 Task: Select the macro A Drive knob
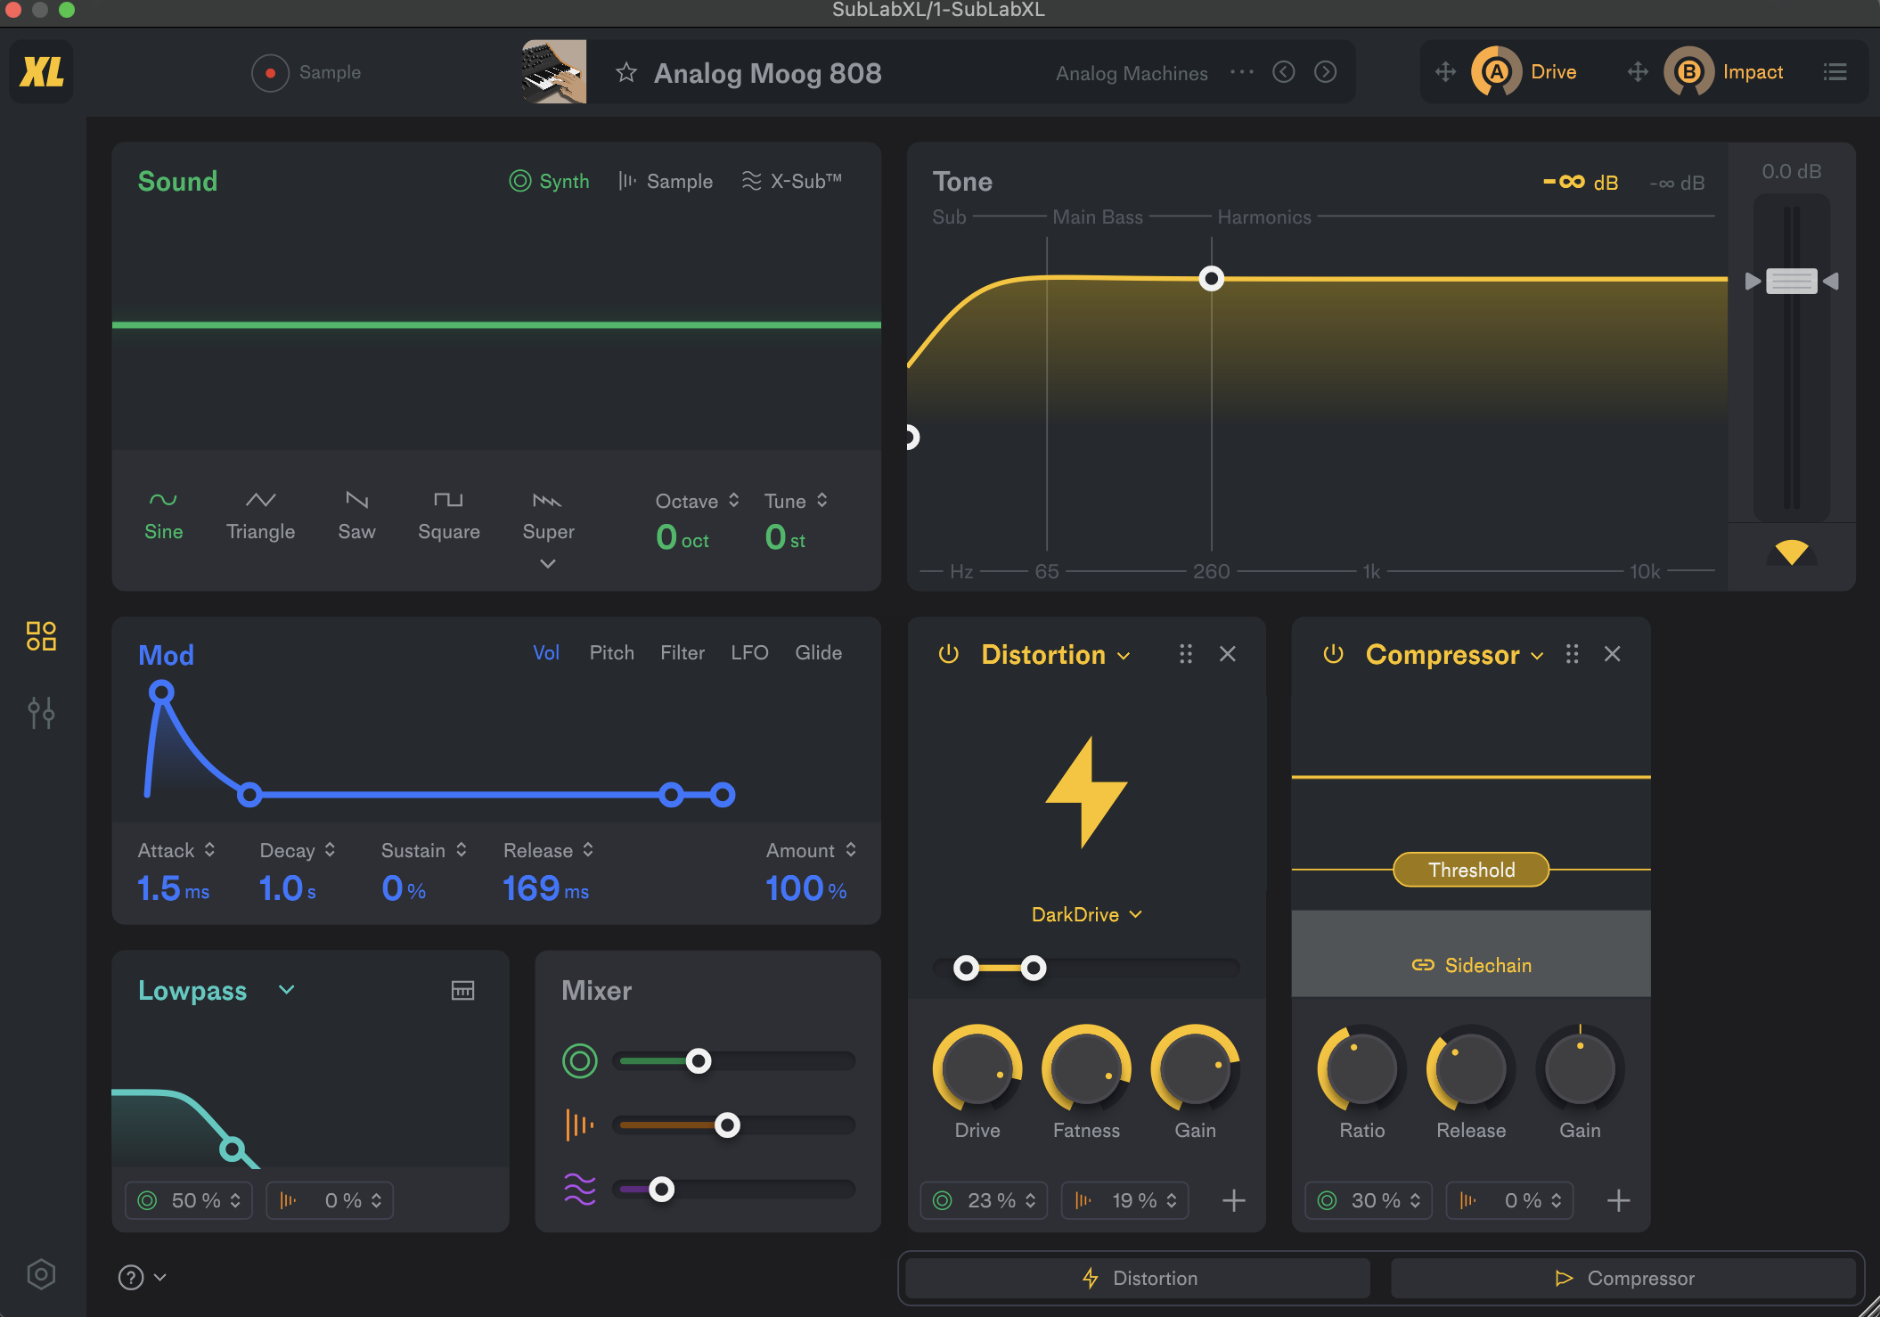(1497, 72)
